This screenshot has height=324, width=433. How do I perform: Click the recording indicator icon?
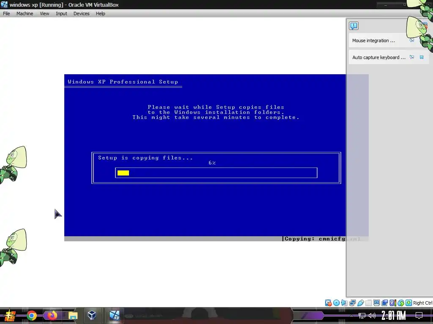(384, 303)
